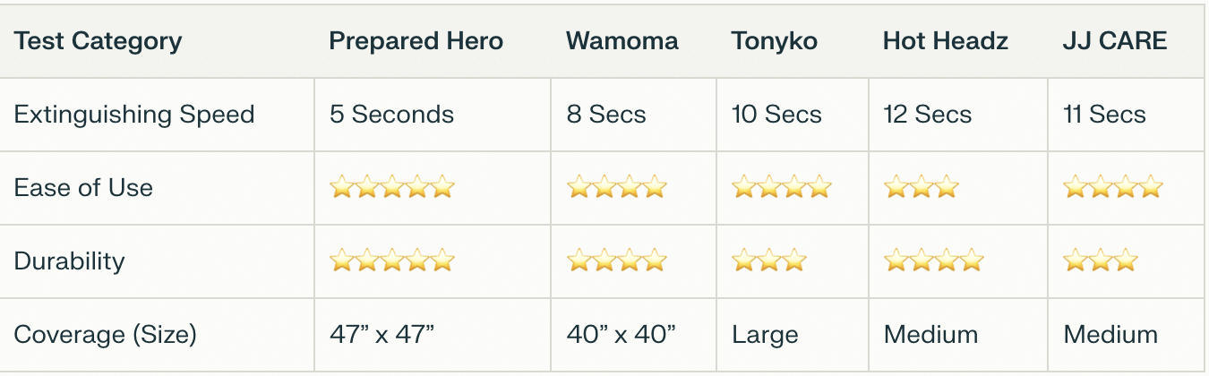
Task: Click Hot Headz Durability star rating
Action: (934, 261)
